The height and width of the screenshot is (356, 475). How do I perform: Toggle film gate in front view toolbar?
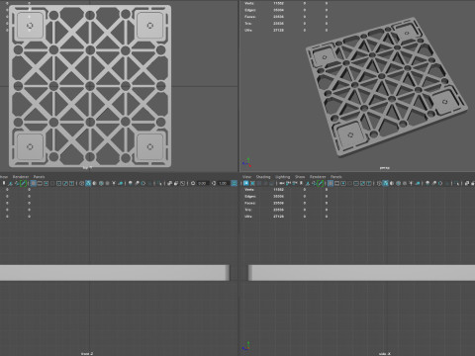(40, 183)
